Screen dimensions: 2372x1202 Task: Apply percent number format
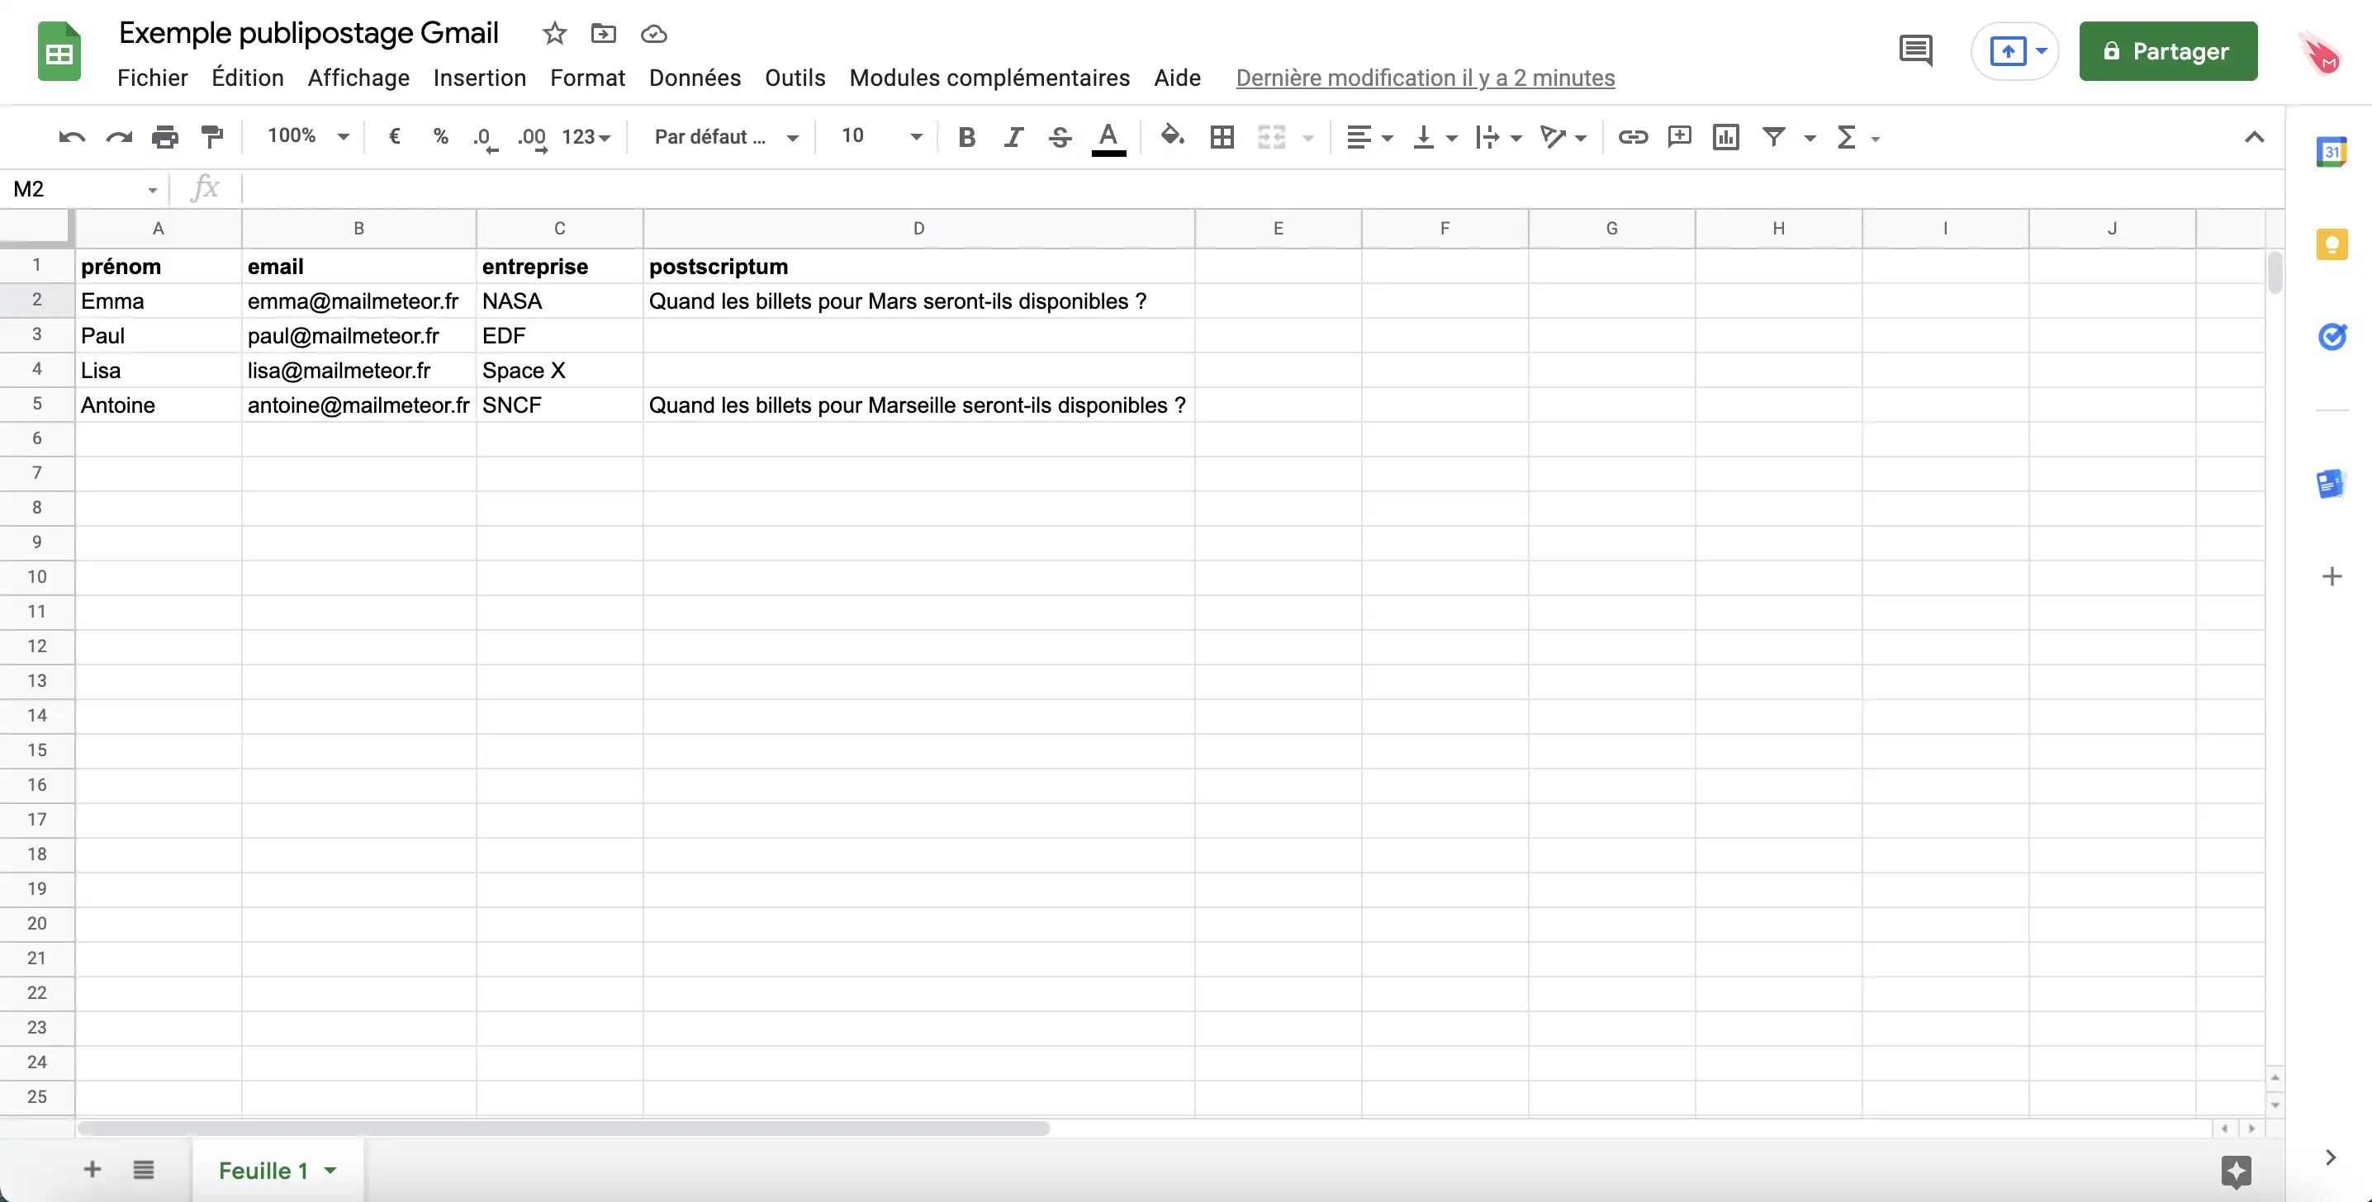pos(440,136)
